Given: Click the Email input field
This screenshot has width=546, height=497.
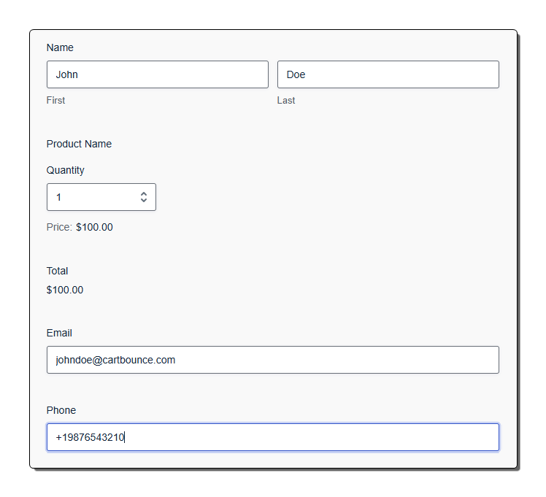Looking at the screenshot, I should pos(272,360).
